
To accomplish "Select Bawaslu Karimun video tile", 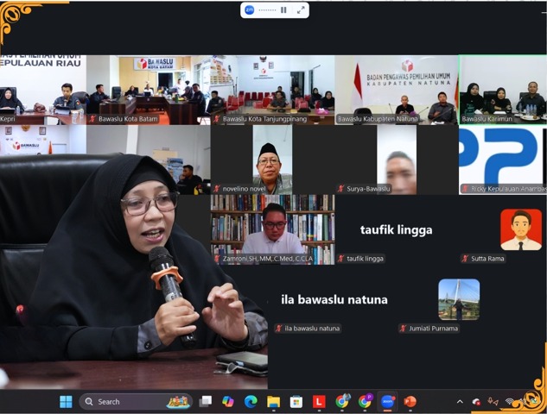I will tap(503, 90).
